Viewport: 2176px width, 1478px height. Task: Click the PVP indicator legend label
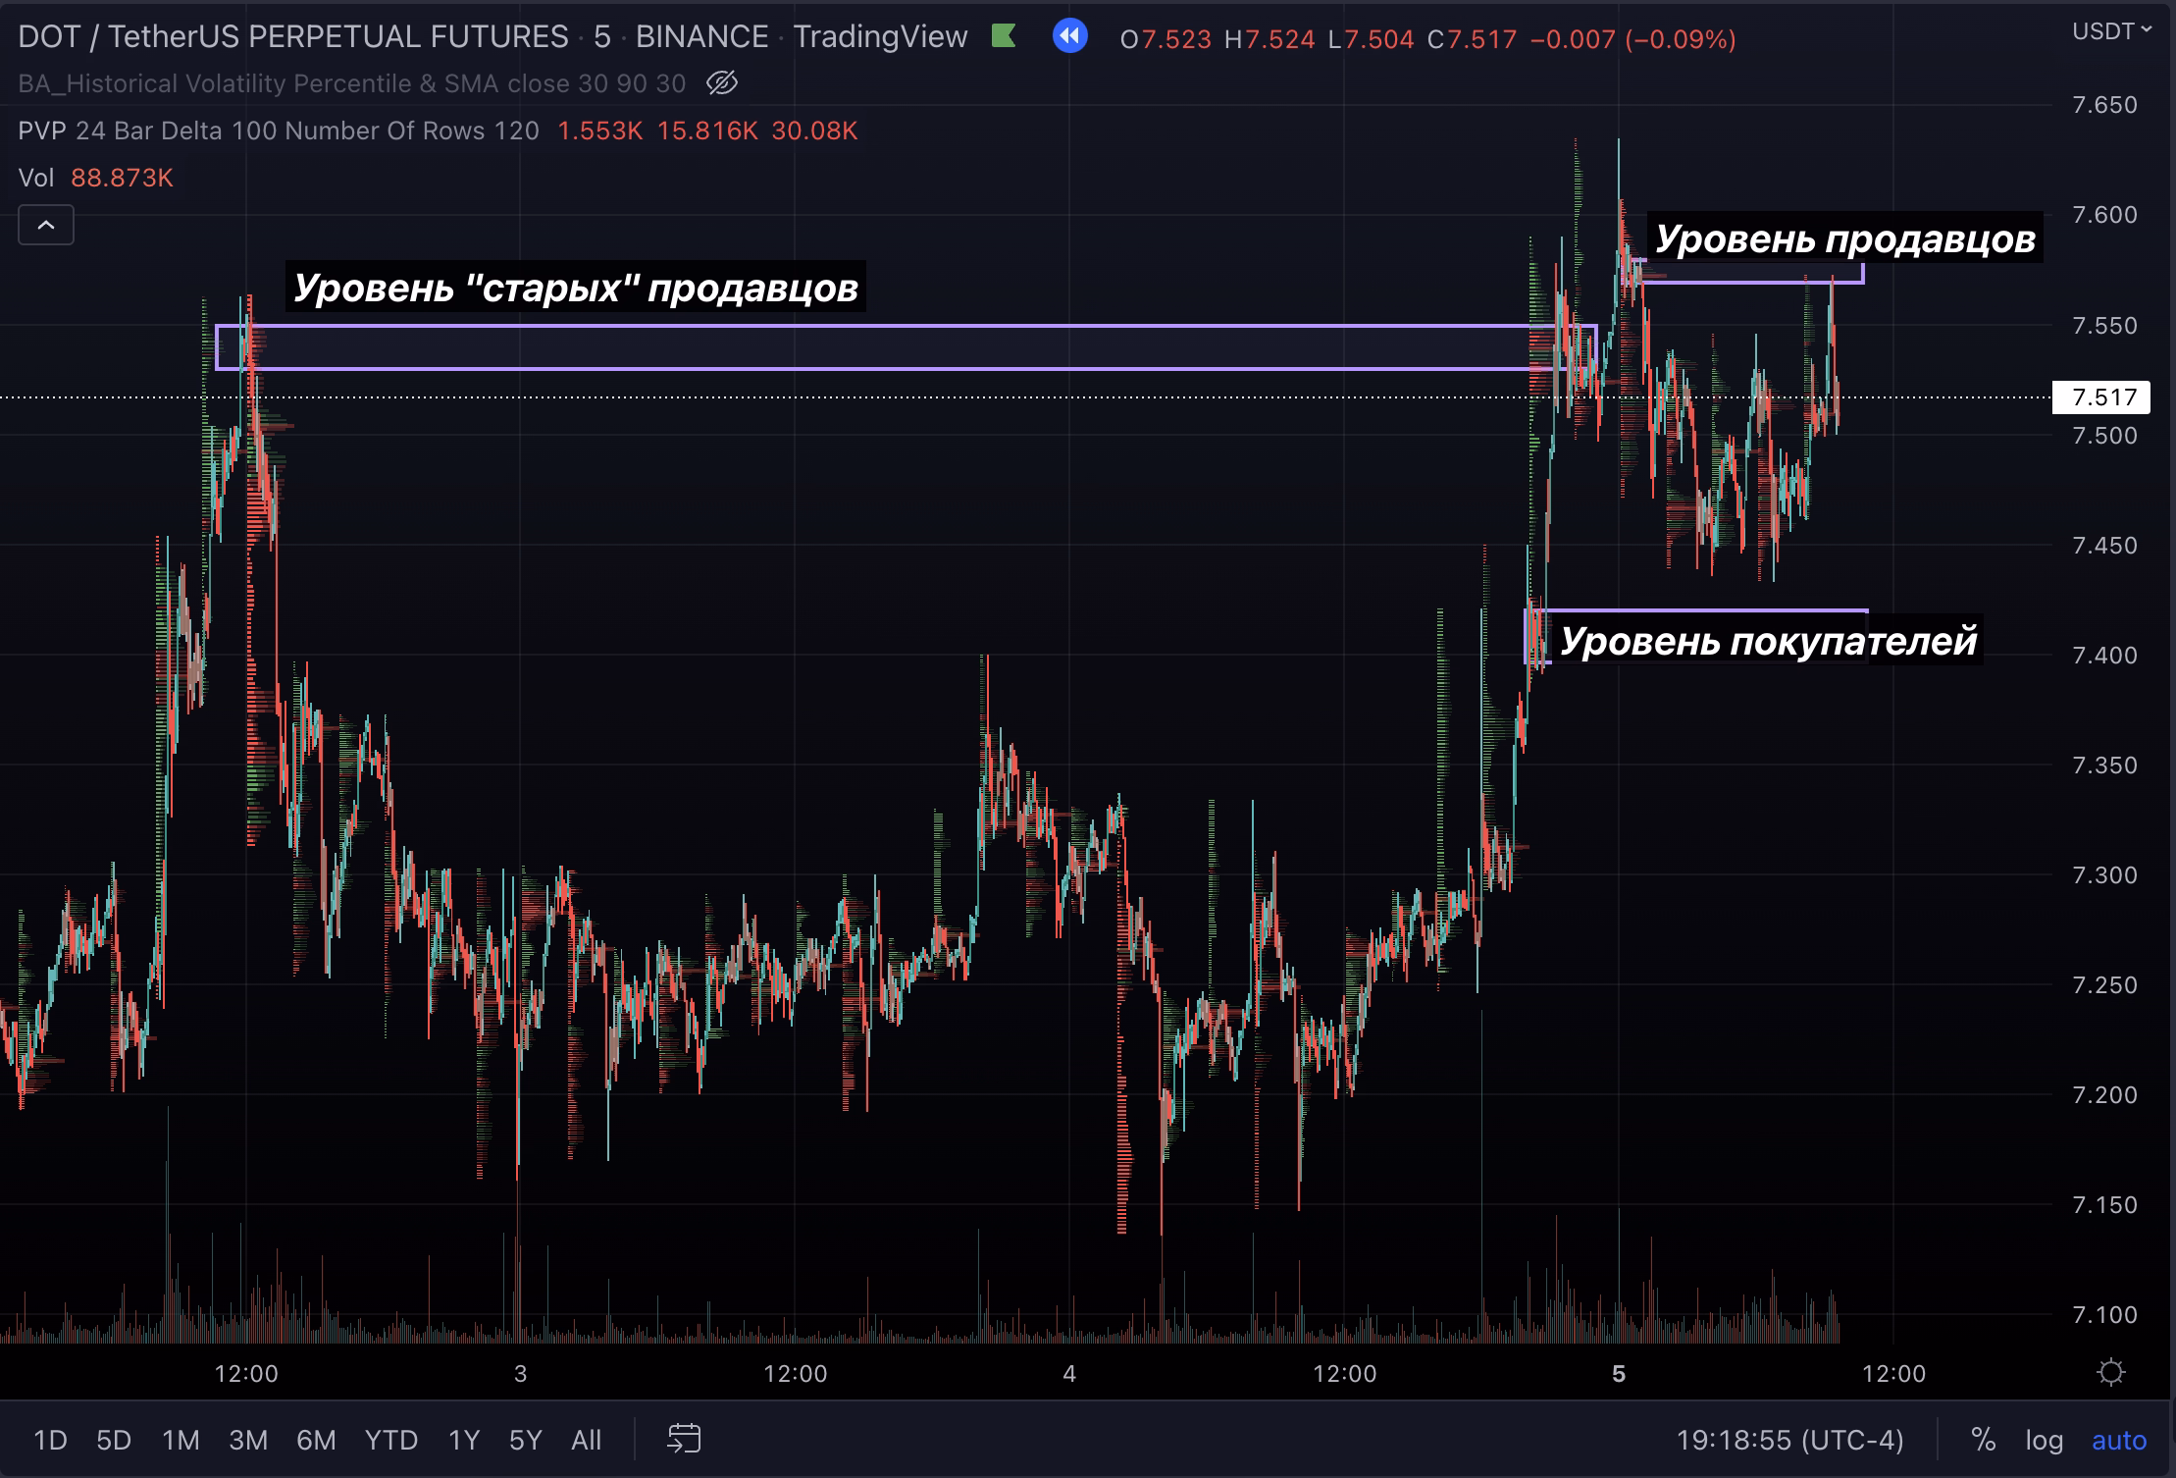(42, 131)
